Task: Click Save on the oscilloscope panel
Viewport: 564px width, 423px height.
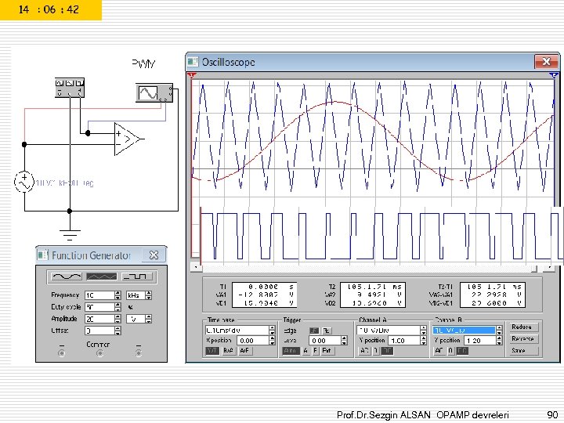Action: point(522,352)
